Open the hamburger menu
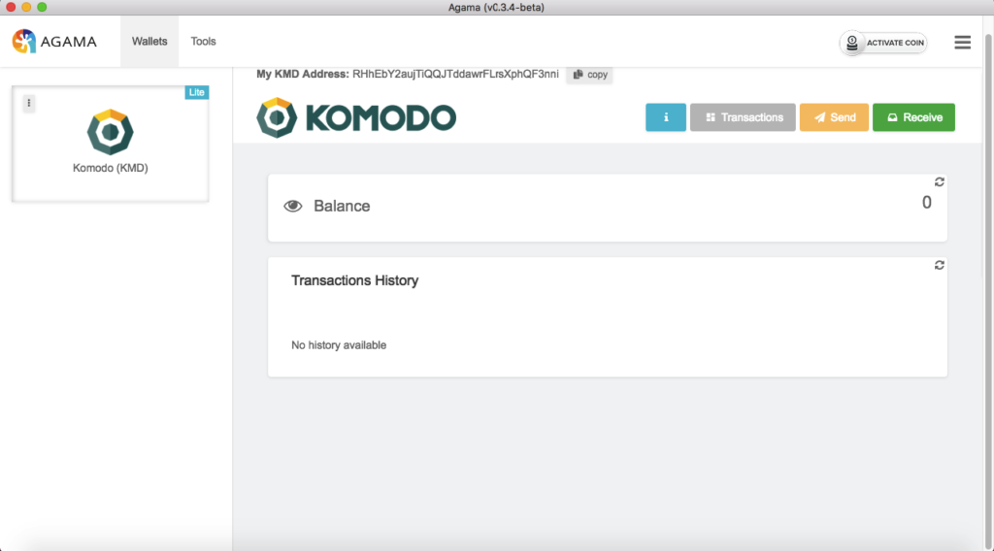 [962, 43]
